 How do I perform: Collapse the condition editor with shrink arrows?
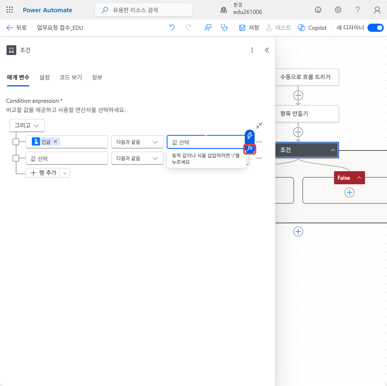259,126
